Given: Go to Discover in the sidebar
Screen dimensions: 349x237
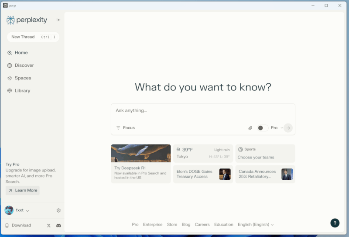Looking at the screenshot, I should [x=24, y=65].
